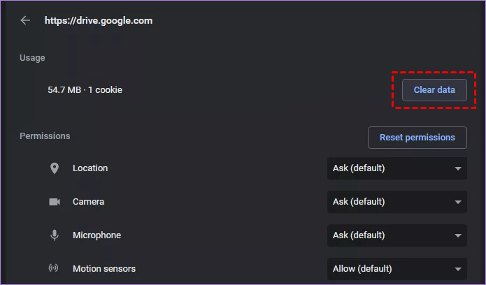Click the Camera dropdown arrow
The height and width of the screenshot is (285, 486).
coord(458,203)
